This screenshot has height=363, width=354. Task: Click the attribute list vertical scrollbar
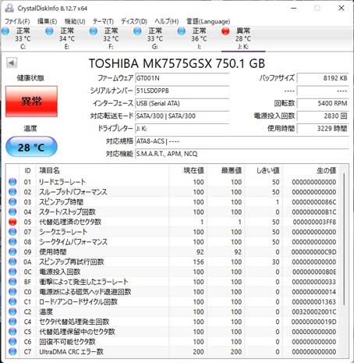[x=344, y=240]
